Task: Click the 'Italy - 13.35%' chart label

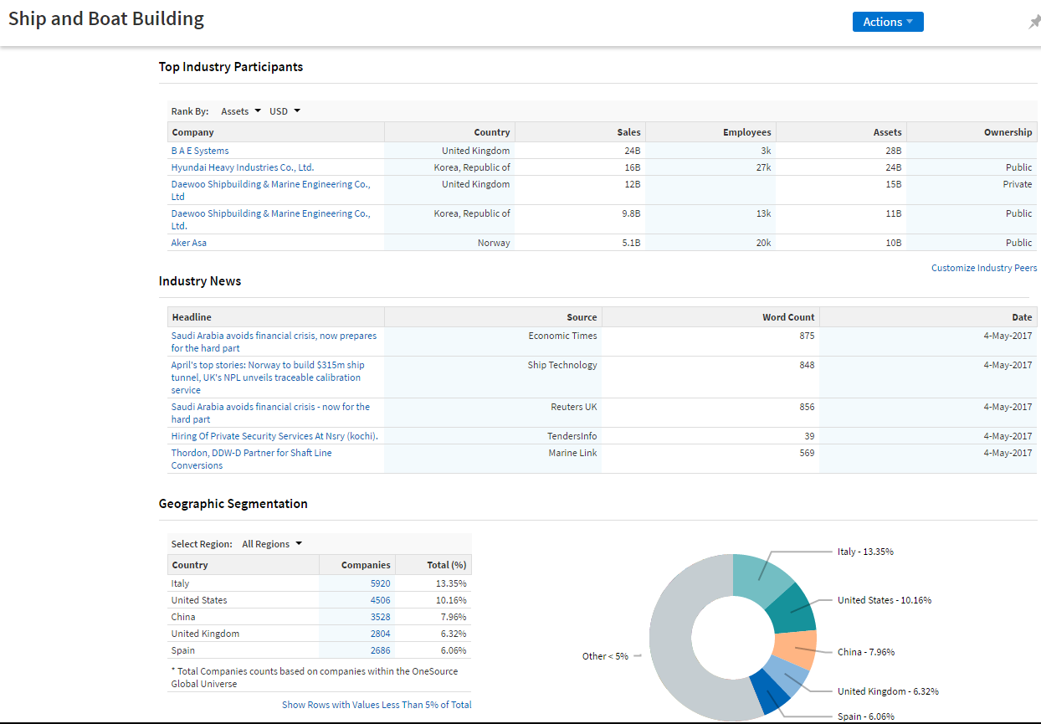Action: coord(866,552)
